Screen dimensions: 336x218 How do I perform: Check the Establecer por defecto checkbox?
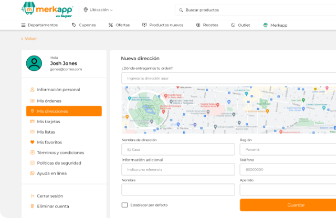pos(124,205)
